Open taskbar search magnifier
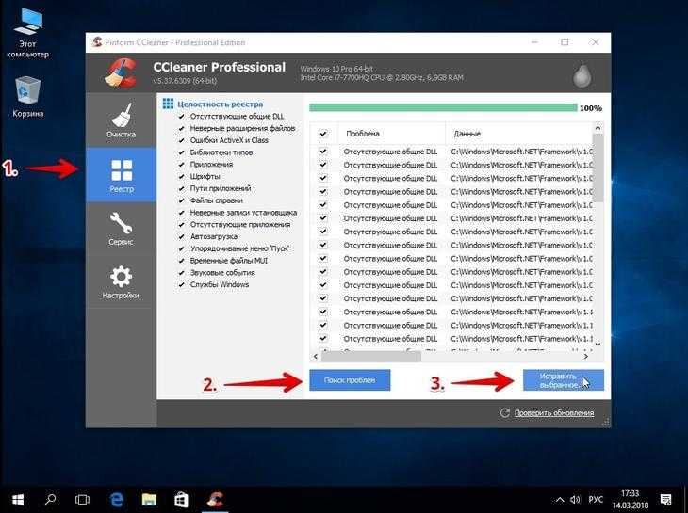 pyautogui.click(x=50, y=500)
